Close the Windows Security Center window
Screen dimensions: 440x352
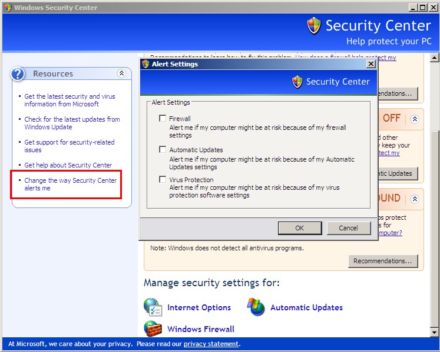(433, 7)
